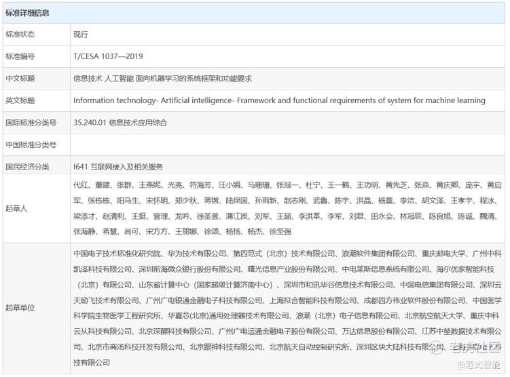Select the 标准编号 label cell
Screen dimensions: 510x377
pyautogui.click(x=20, y=56)
